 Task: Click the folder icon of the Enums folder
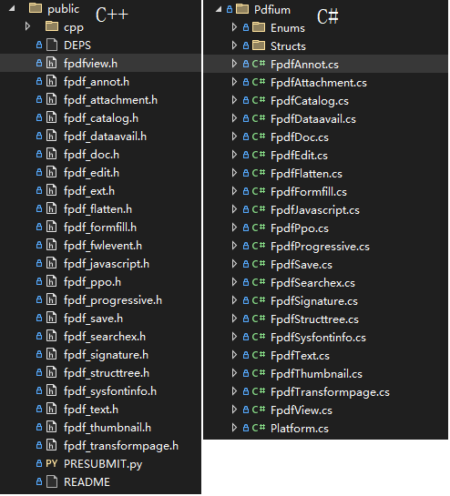[x=259, y=28]
